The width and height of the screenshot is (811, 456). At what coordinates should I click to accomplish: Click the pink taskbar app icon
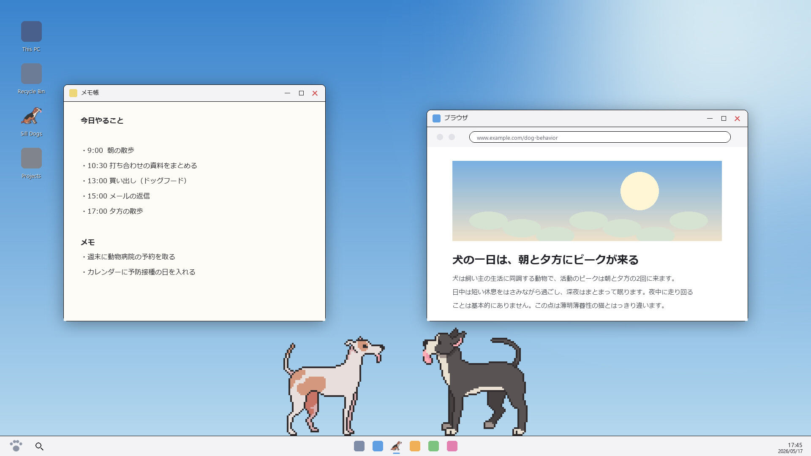[452, 446]
